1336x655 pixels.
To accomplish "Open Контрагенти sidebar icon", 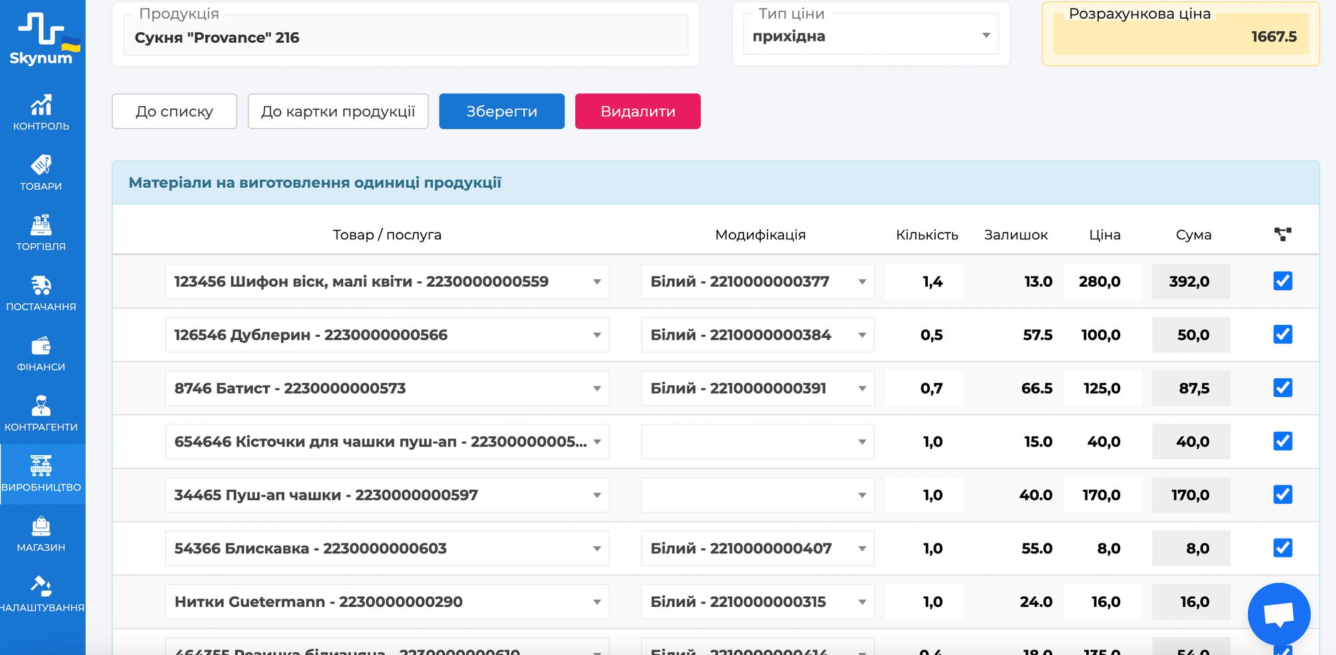I will click(x=41, y=406).
